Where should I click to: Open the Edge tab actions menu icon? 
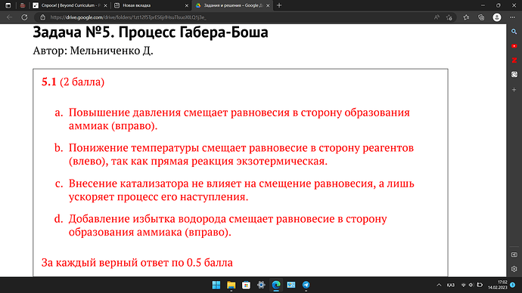[8, 5]
